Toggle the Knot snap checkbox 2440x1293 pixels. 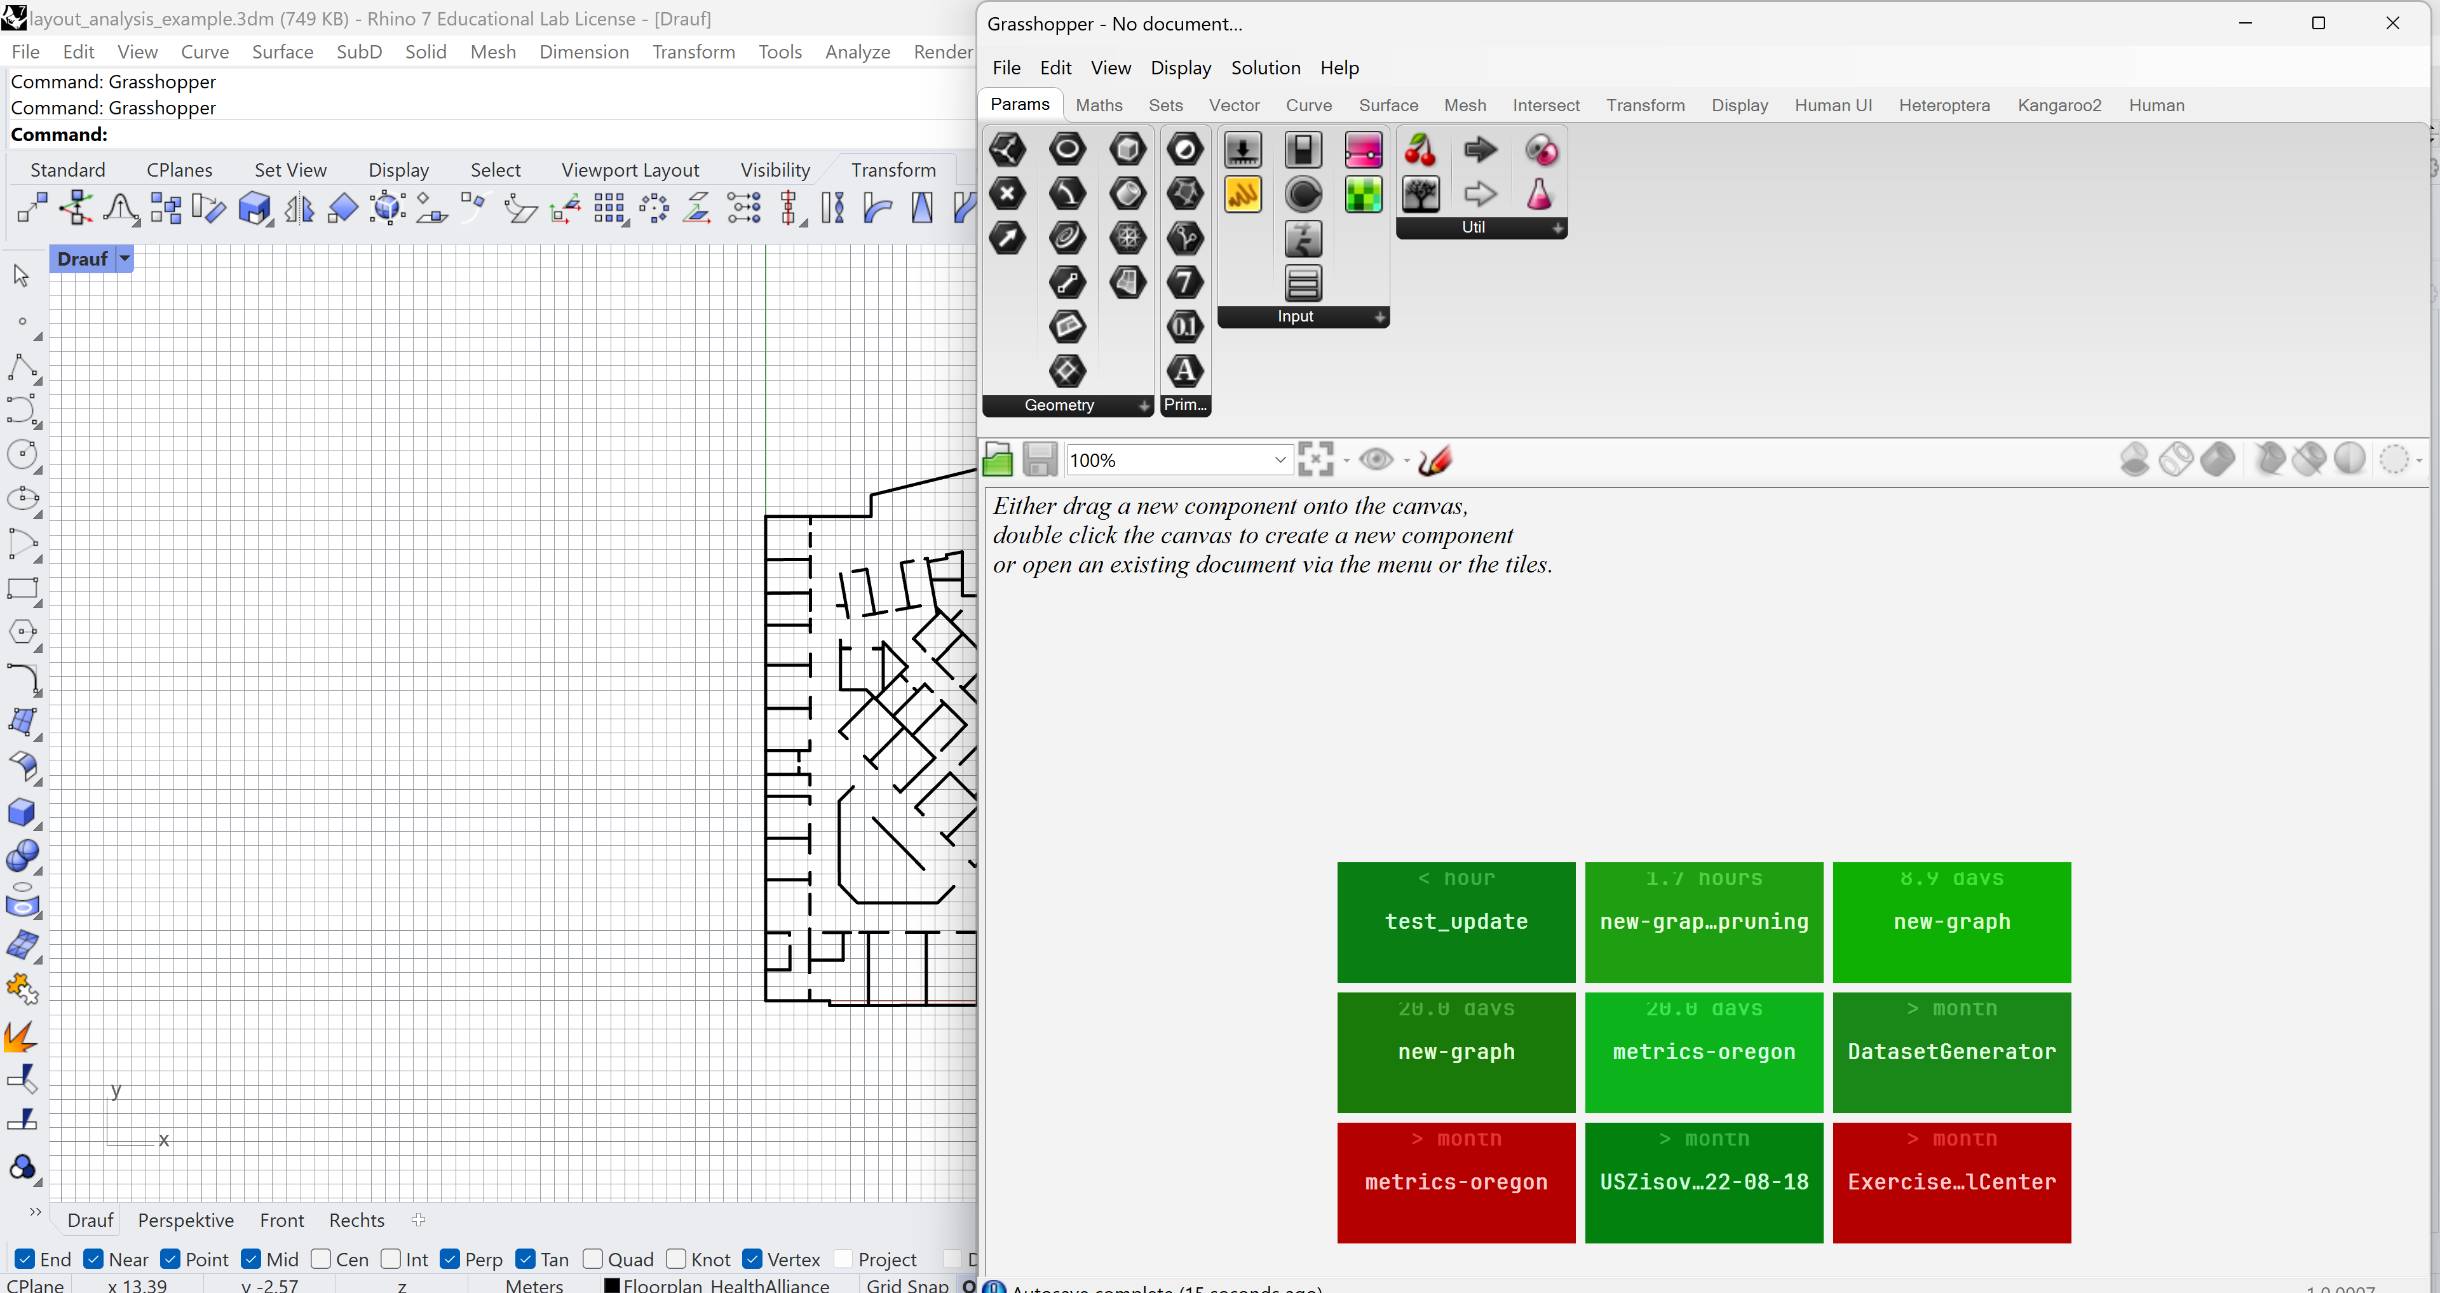coord(673,1259)
